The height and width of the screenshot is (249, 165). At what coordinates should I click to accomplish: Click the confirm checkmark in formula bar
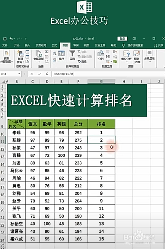coord(39,74)
